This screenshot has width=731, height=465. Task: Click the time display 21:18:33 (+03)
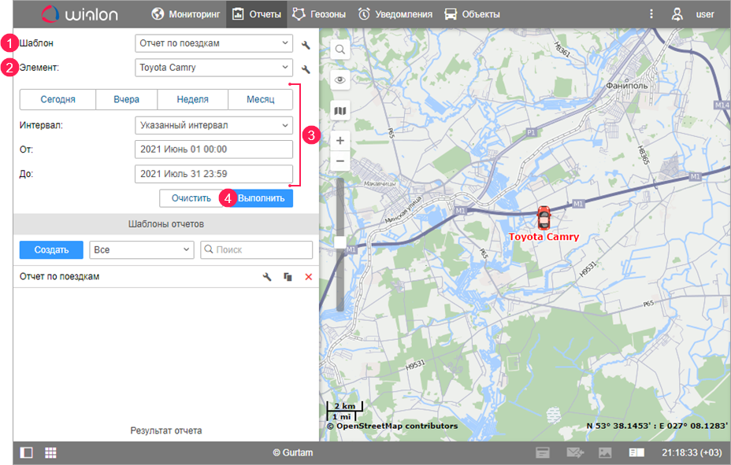pyautogui.click(x=692, y=452)
